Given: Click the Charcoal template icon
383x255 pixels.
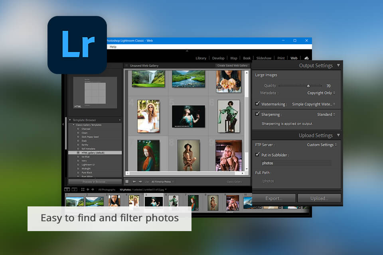Looking at the screenshot, I should (x=78, y=129).
